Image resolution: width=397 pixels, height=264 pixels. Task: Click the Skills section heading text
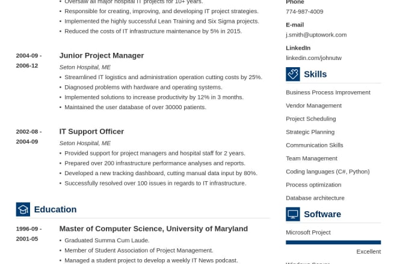click(315, 74)
